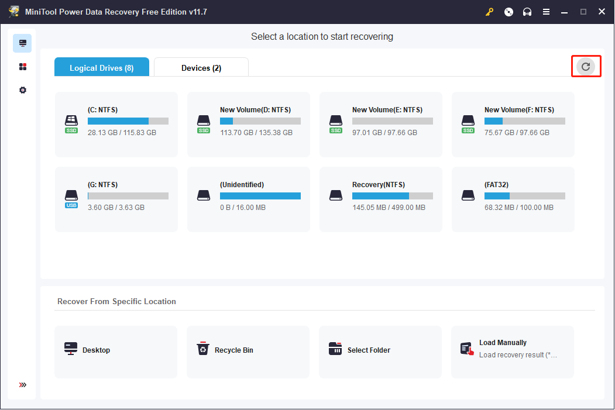Click the bootable media disc icon
Screen dimensions: 615x410
509,12
